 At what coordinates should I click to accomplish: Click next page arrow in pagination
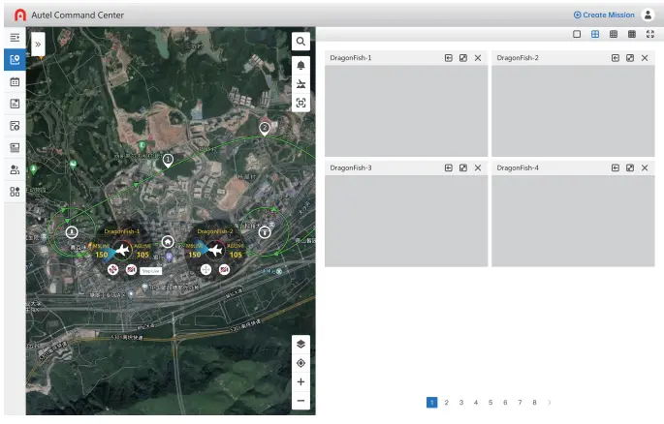(x=550, y=403)
